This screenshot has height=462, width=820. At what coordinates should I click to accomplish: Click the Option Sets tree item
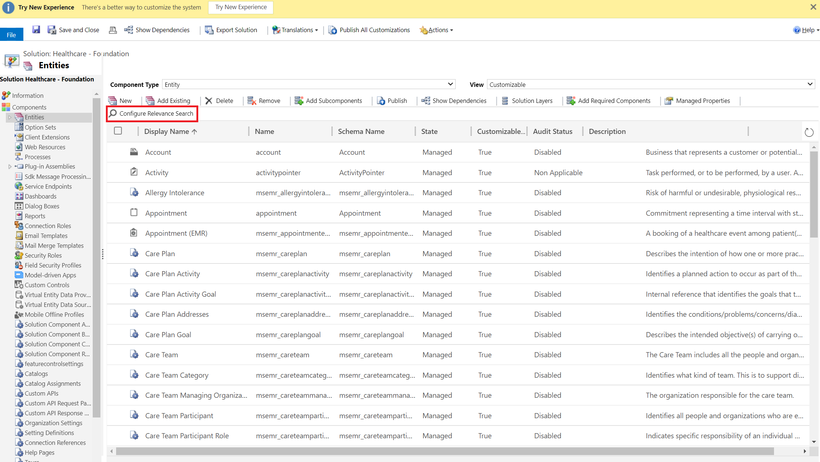click(39, 127)
